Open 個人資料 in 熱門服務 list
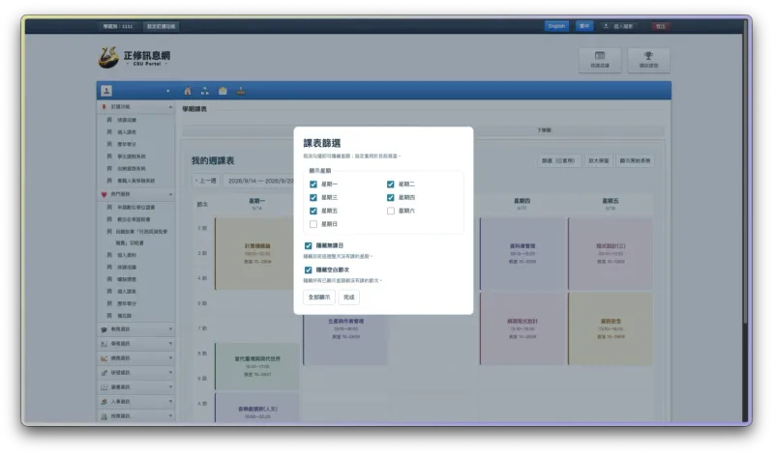Viewport: 774px width, 455px height. (x=127, y=255)
